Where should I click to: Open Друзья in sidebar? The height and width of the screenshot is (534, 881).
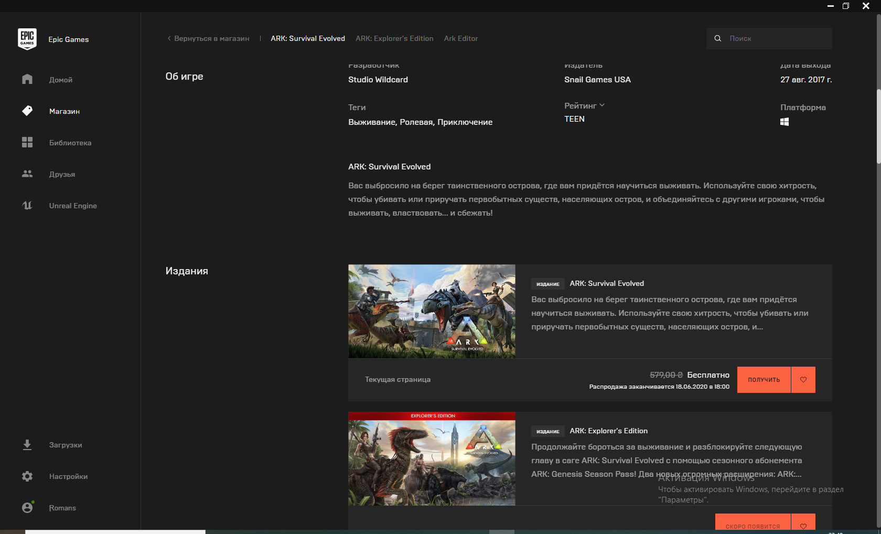coord(62,174)
